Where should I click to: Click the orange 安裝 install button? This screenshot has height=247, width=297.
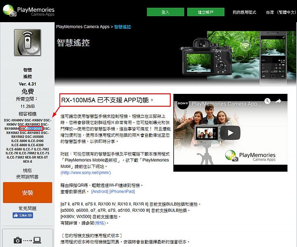[x=28, y=193]
